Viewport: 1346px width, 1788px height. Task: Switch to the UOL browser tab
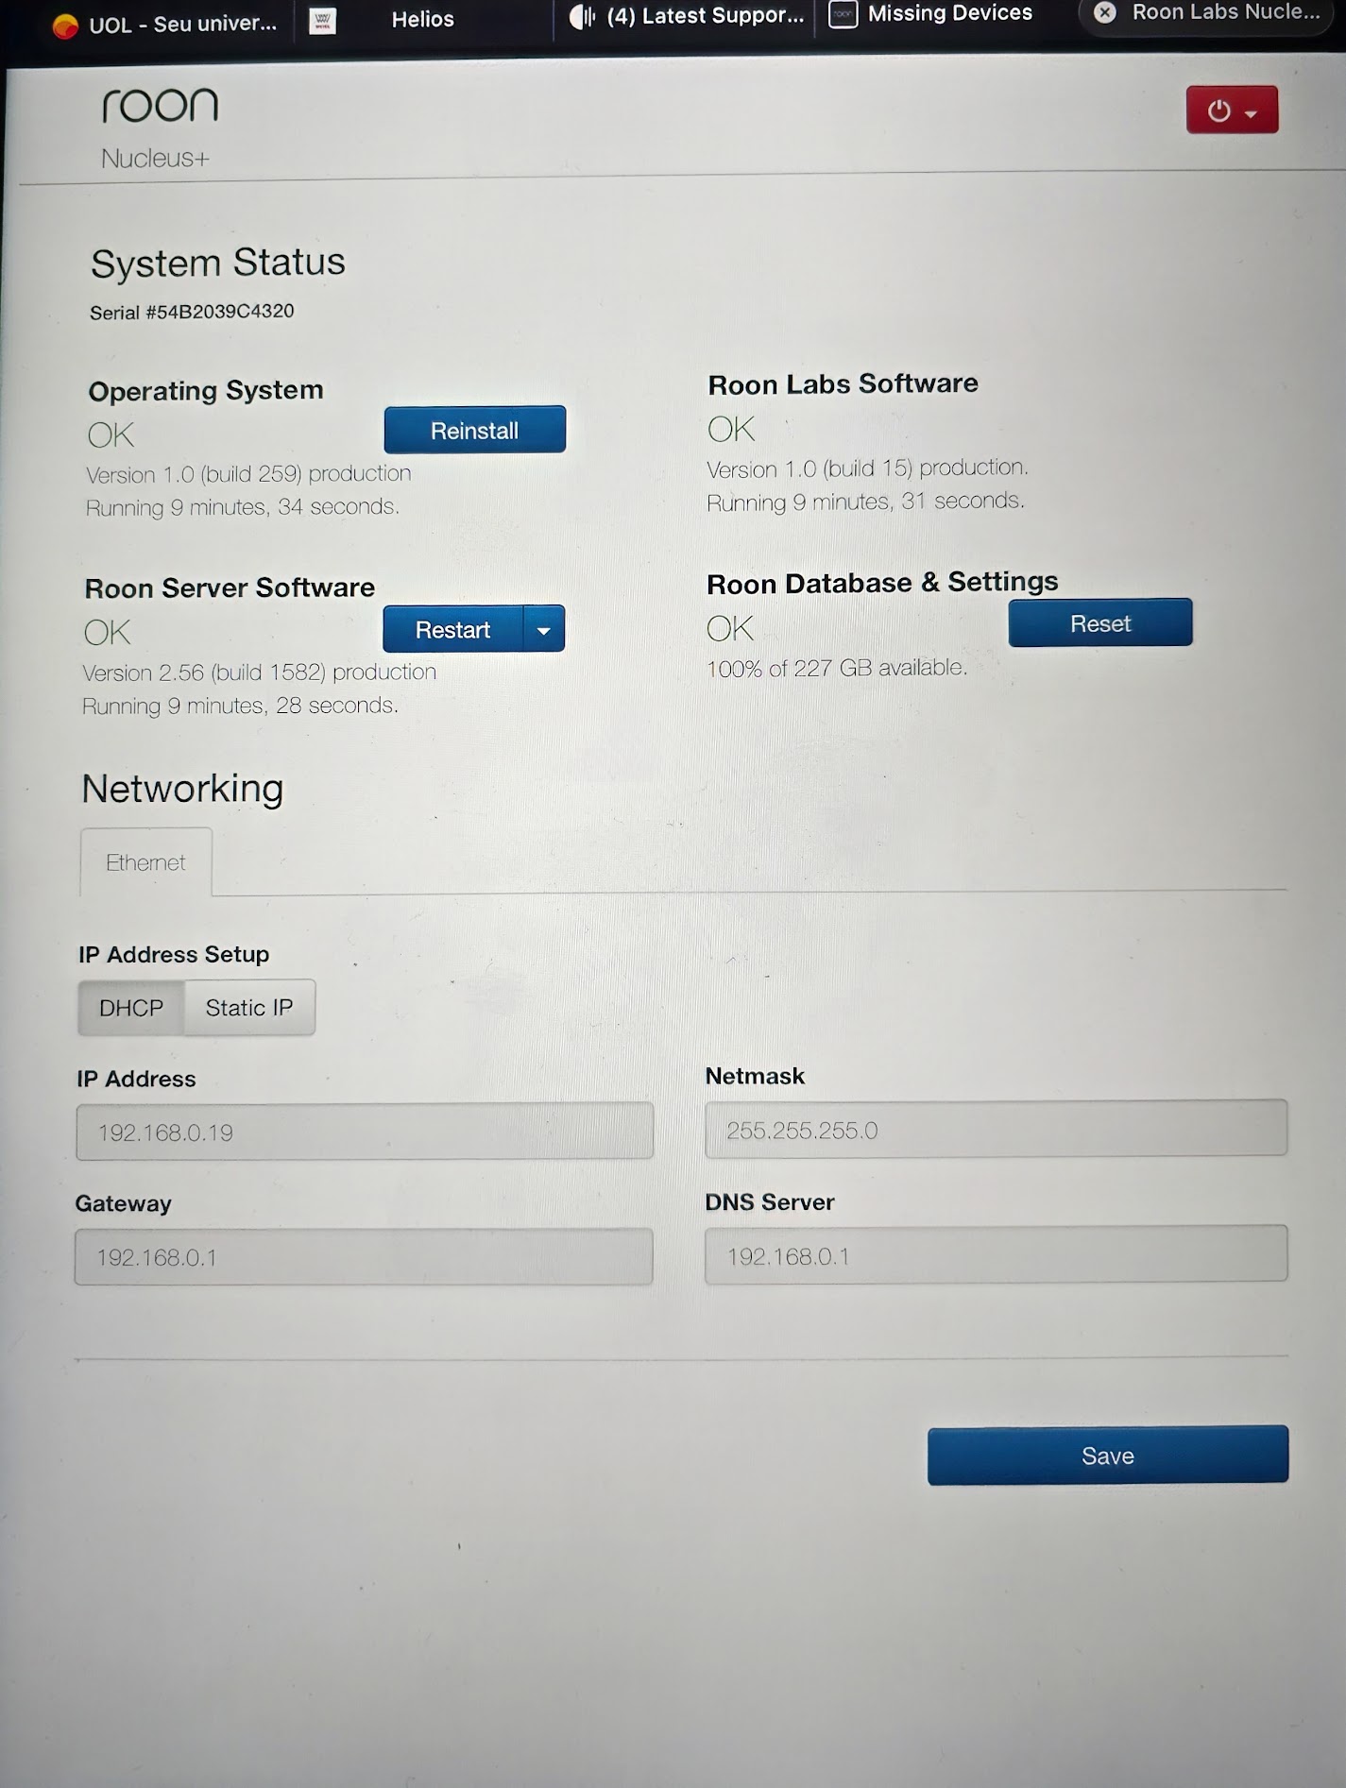pyautogui.click(x=167, y=24)
